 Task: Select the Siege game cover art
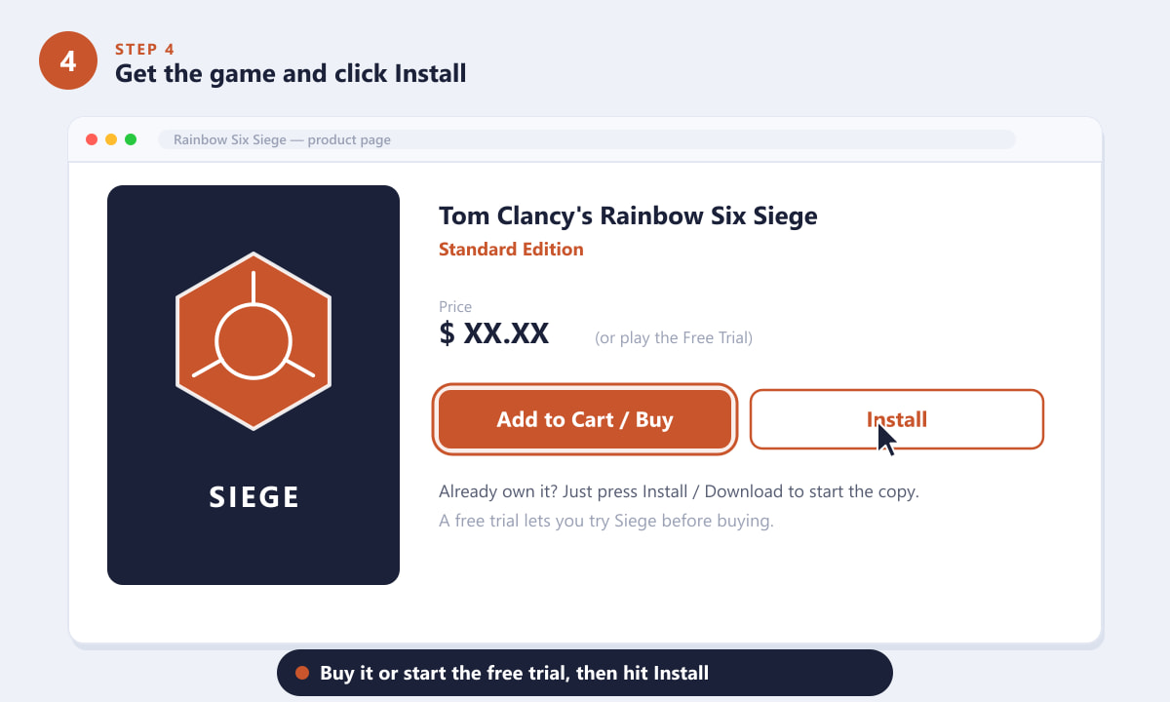253,385
